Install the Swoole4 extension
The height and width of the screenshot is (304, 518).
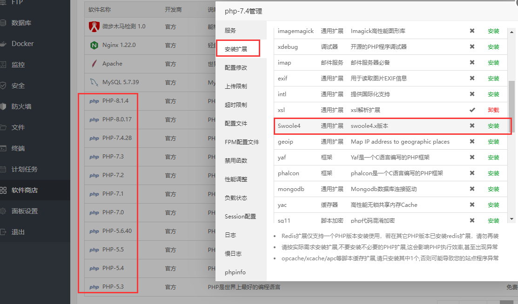[x=493, y=126]
